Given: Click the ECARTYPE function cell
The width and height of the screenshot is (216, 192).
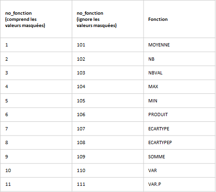Looking at the screenshot, I should [179, 128].
